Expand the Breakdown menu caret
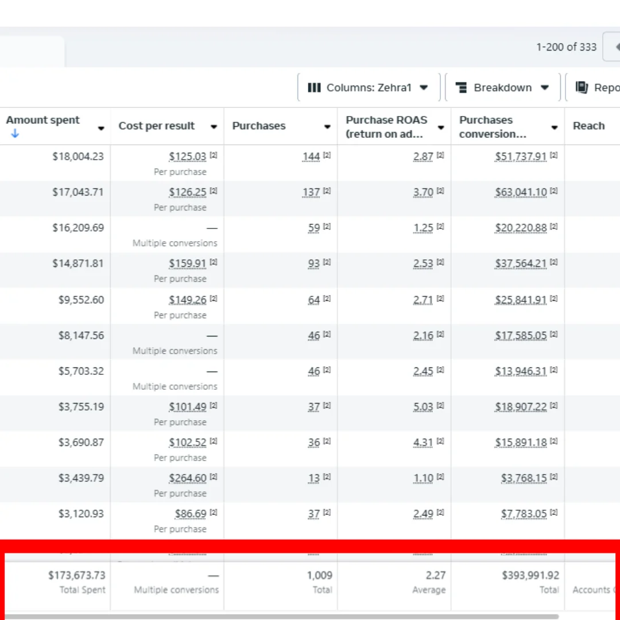This screenshot has height=620, width=620. pyautogui.click(x=544, y=88)
